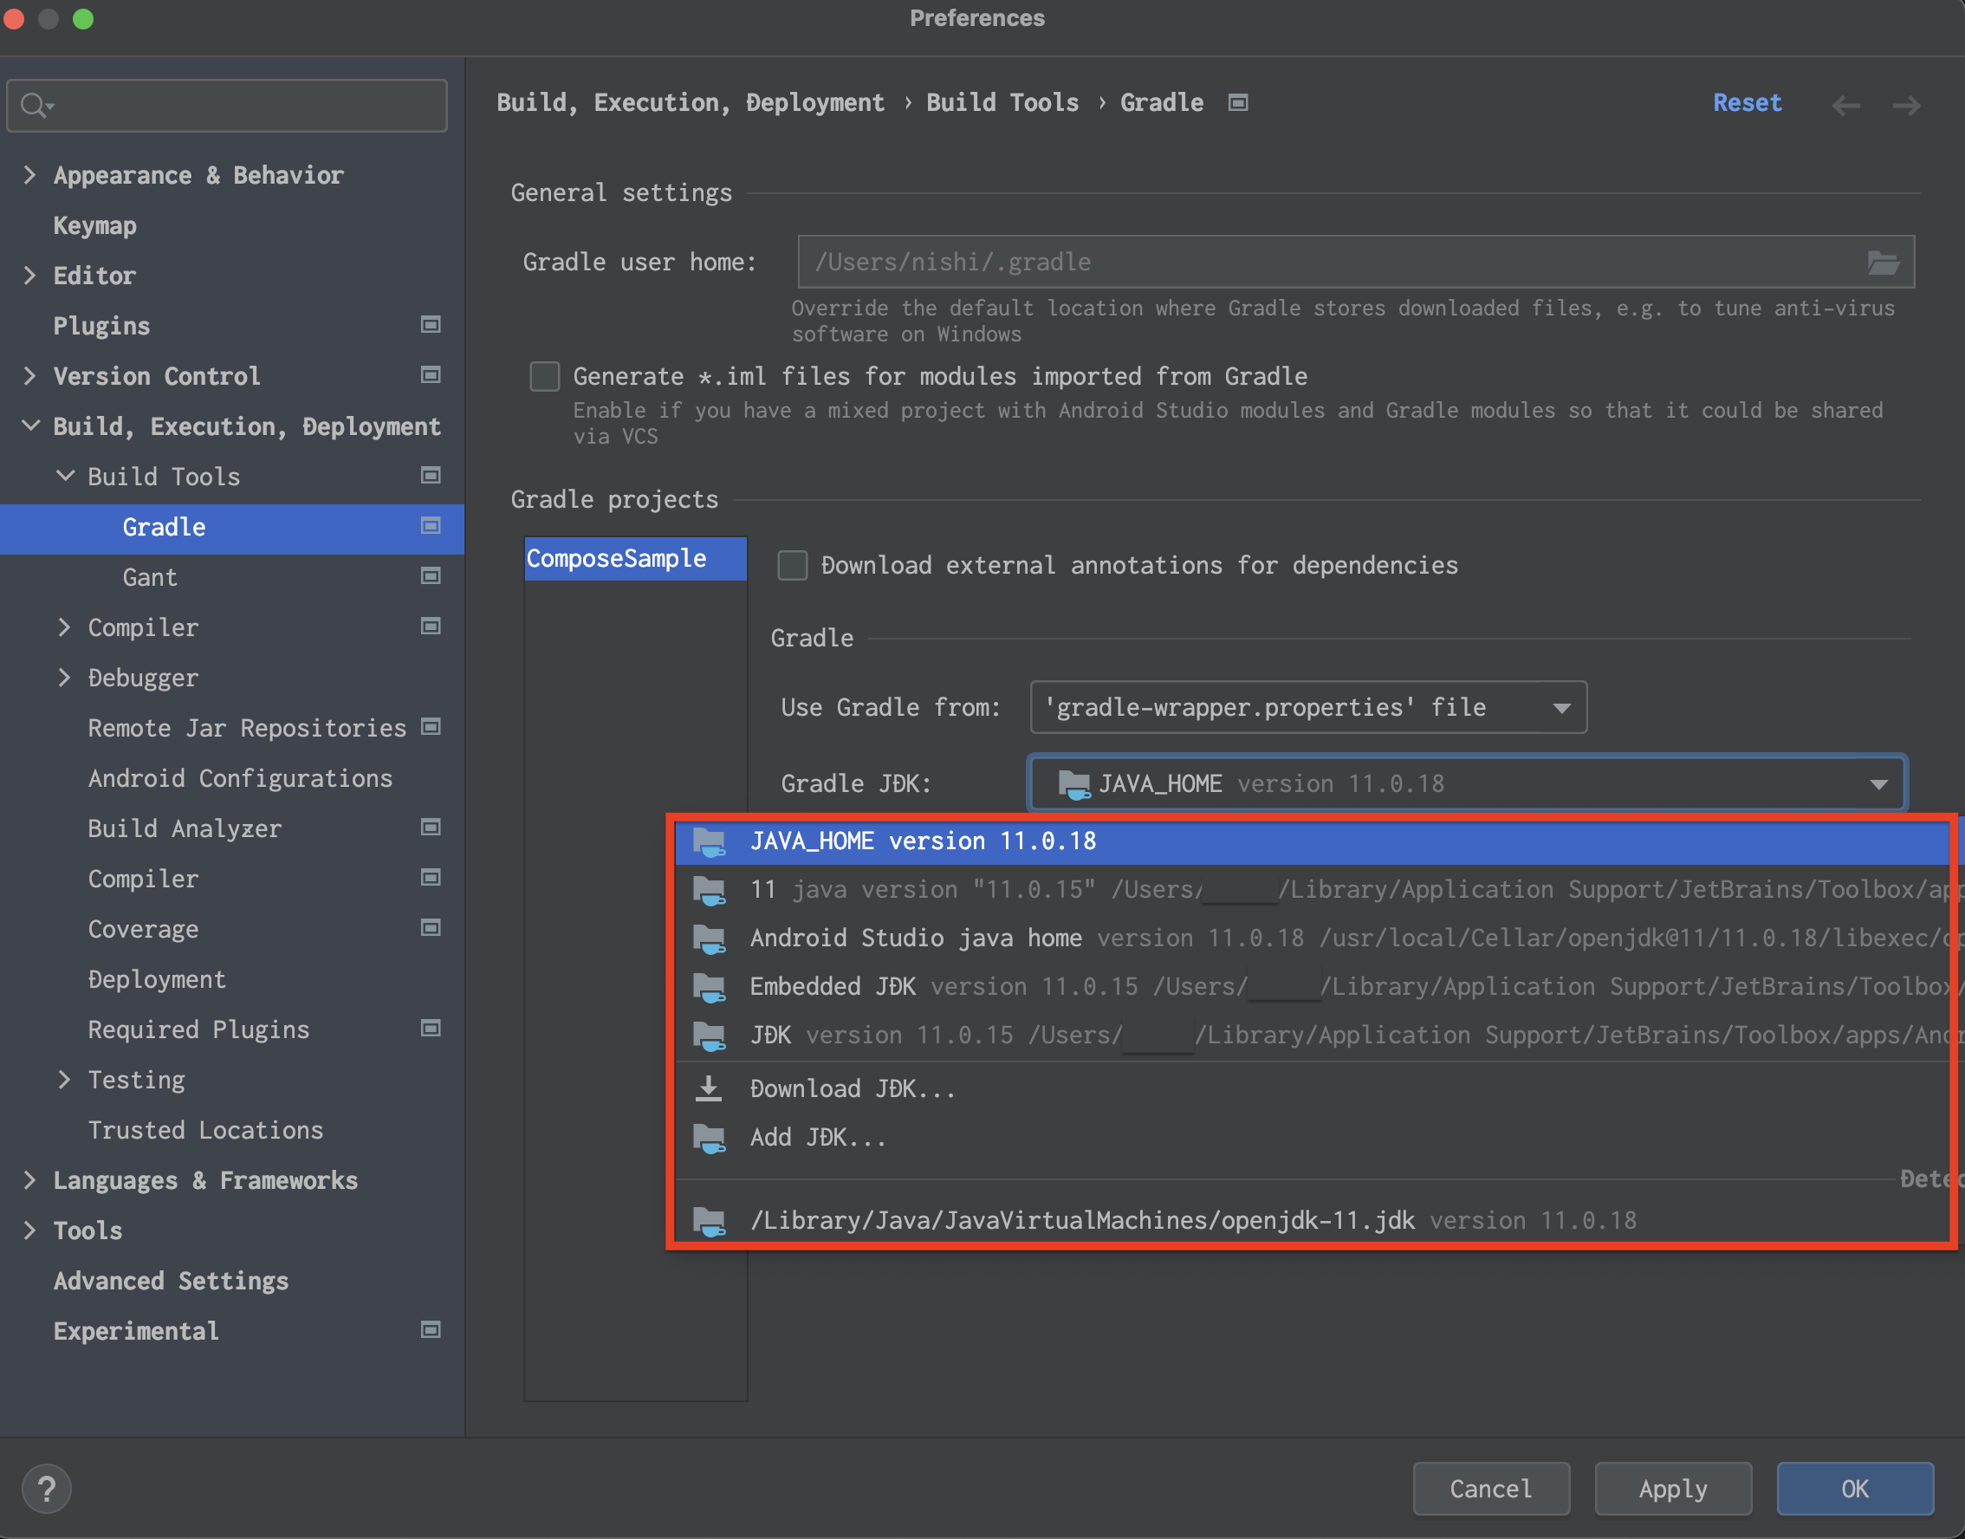Viewport: 1965px width, 1539px height.
Task: Click the Apply button
Action: tap(1673, 1490)
